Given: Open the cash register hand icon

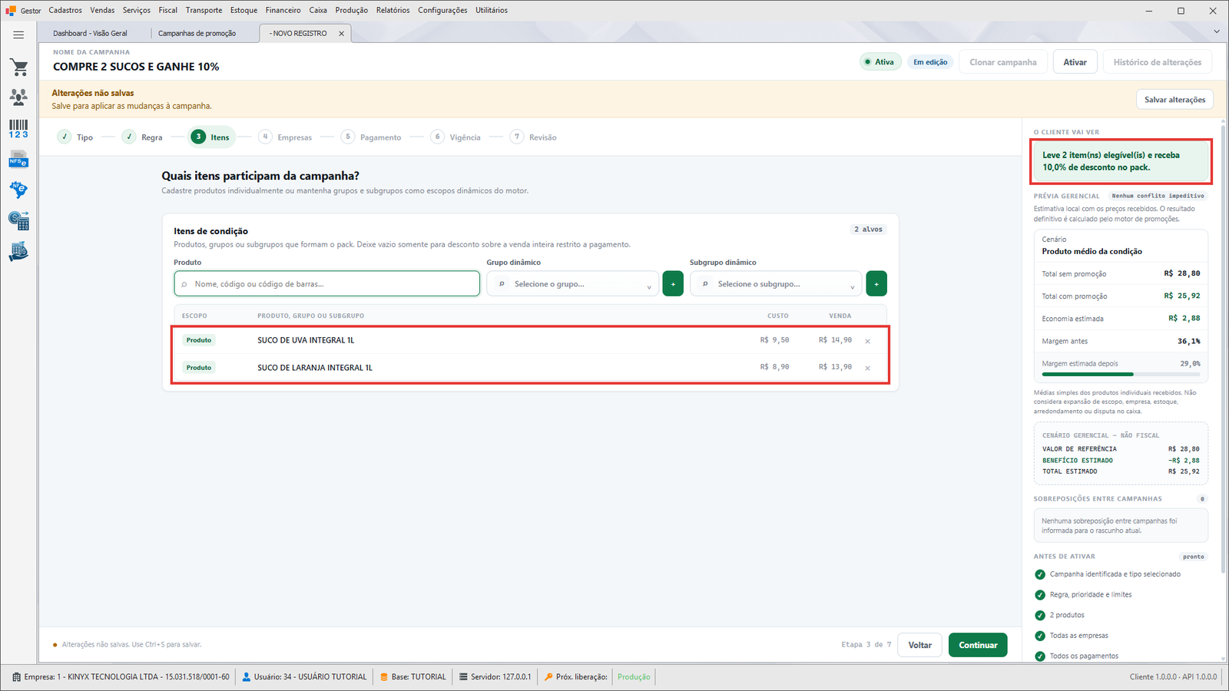Looking at the screenshot, I should pos(18,252).
